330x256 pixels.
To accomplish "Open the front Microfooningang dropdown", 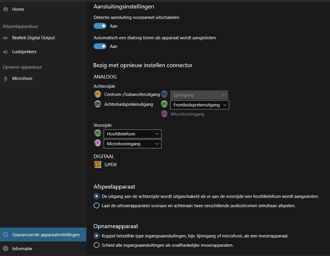I will point(133,144).
